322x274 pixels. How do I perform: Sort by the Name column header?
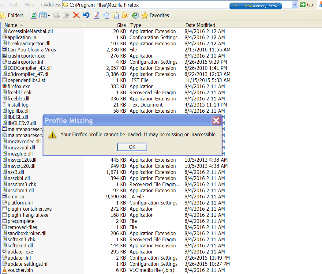pos(42,25)
